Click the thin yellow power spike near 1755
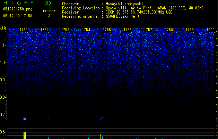 (101, 136)
